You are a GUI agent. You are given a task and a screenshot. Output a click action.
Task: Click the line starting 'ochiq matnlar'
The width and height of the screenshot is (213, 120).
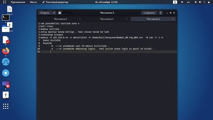[x=75, y=32]
